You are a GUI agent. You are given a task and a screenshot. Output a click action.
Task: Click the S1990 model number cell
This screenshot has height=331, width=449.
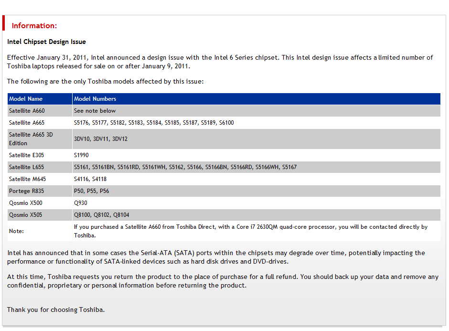(257, 155)
